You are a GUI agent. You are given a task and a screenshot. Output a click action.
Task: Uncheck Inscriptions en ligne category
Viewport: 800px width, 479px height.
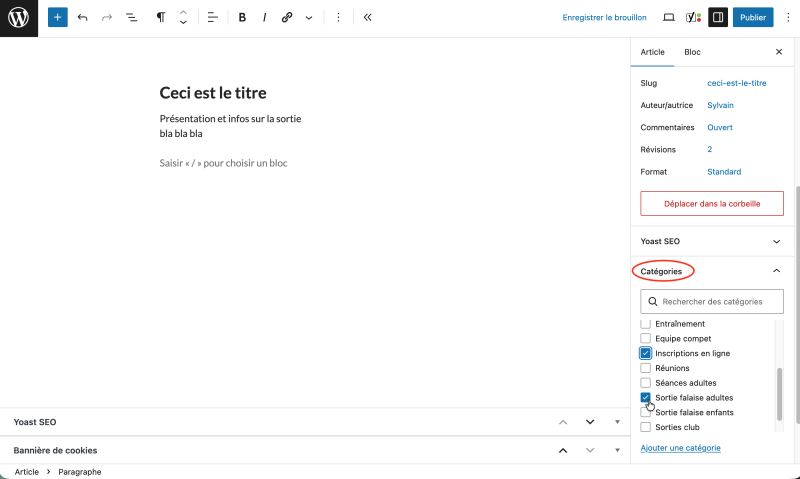[645, 353]
